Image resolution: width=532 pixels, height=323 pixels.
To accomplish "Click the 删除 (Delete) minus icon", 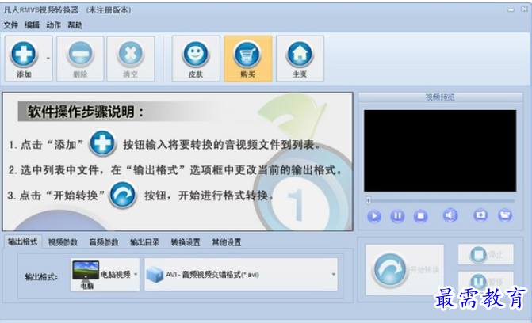I will pos(80,54).
